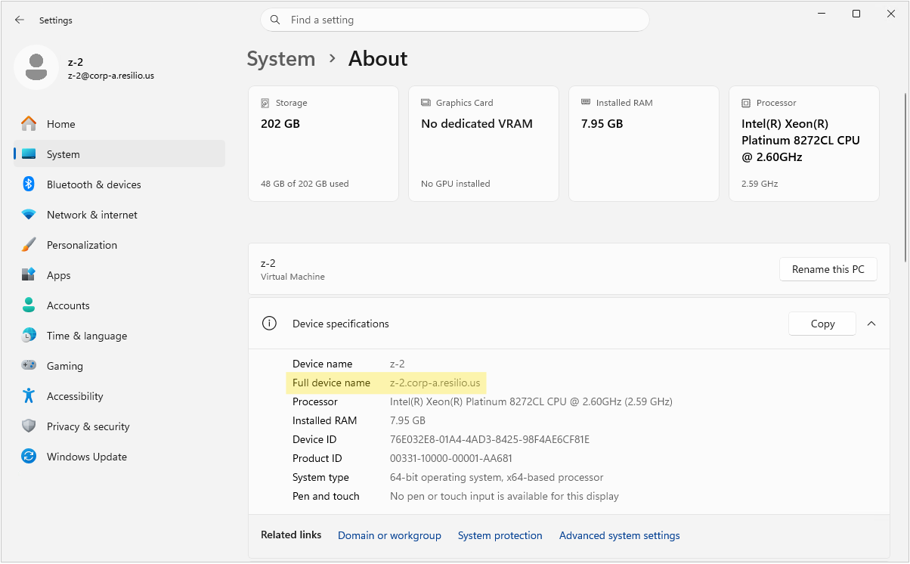Click the 'No dedicated VRAM' text
This screenshot has width=910, height=564.
click(x=477, y=124)
